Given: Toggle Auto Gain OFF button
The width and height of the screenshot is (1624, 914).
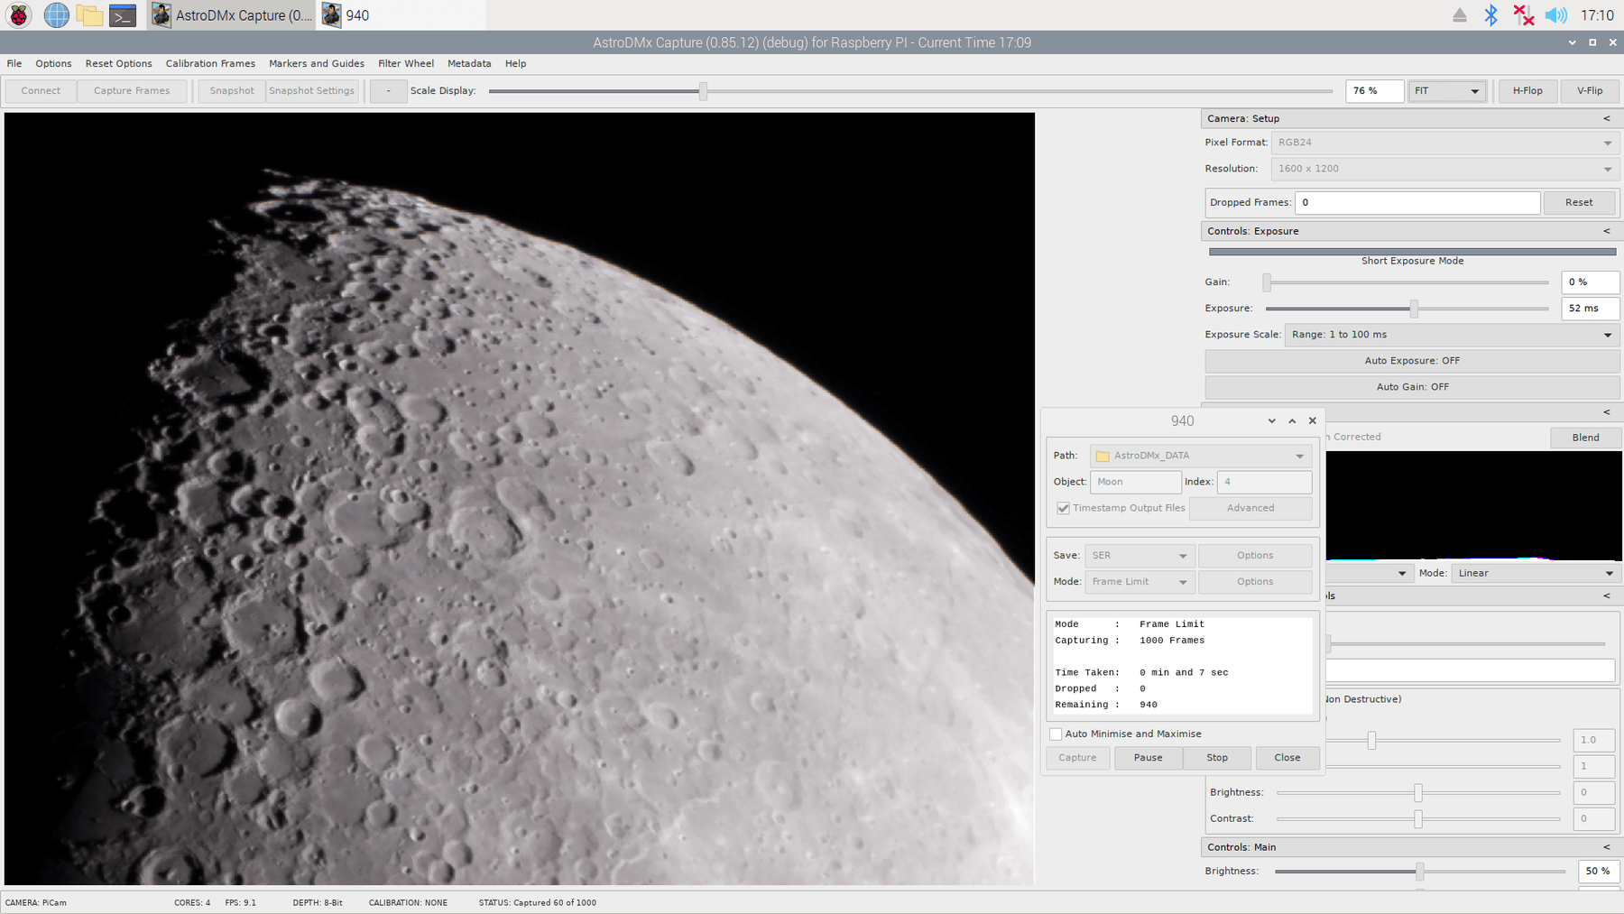Looking at the screenshot, I should pyautogui.click(x=1412, y=387).
